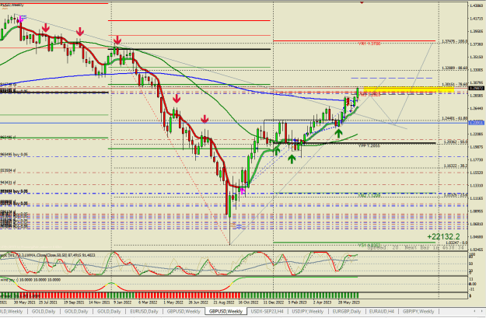Image resolution: width=486 pixels, height=318 pixels.
Task: Select magenta marker near the Oct 2022 low
Action: [243, 190]
